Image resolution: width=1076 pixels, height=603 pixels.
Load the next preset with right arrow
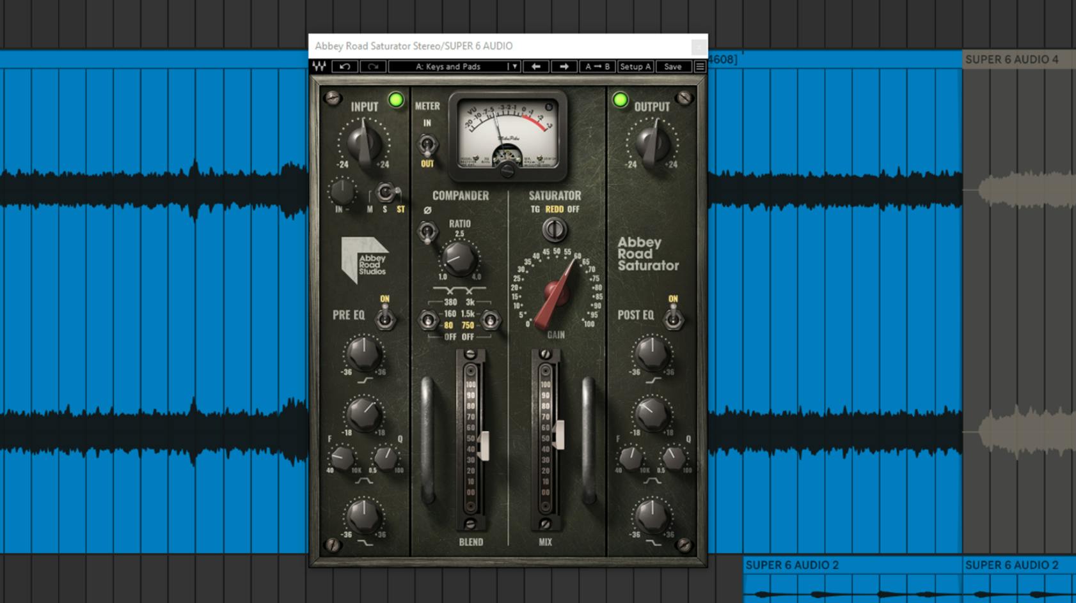pyautogui.click(x=564, y=66)
